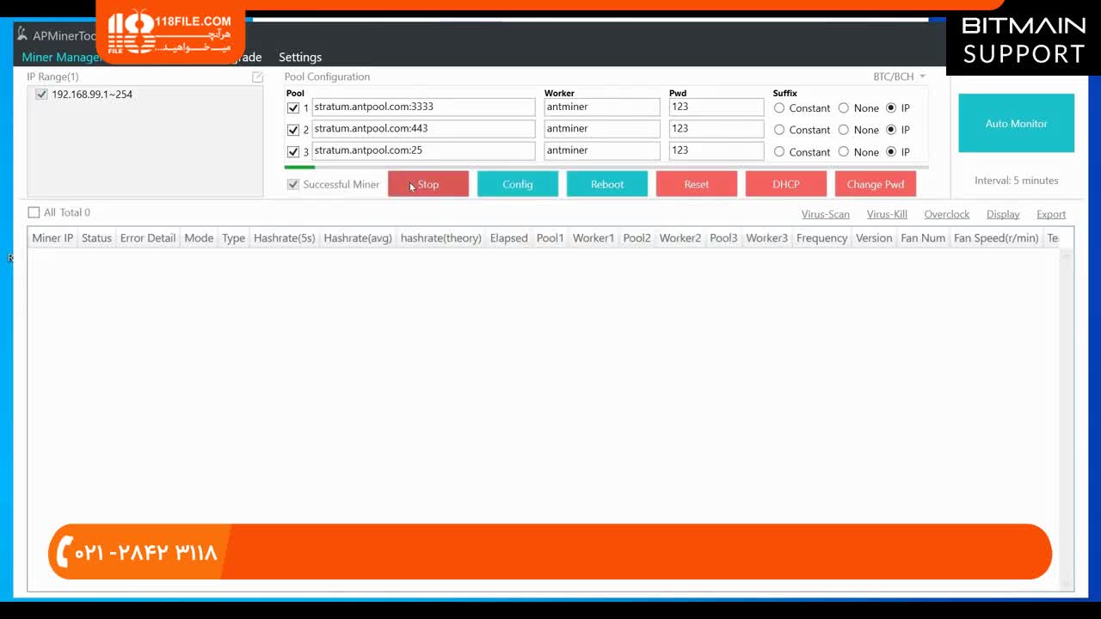Edit pool 3 URL stratum.antpool.com:25

tap(423, 150)
